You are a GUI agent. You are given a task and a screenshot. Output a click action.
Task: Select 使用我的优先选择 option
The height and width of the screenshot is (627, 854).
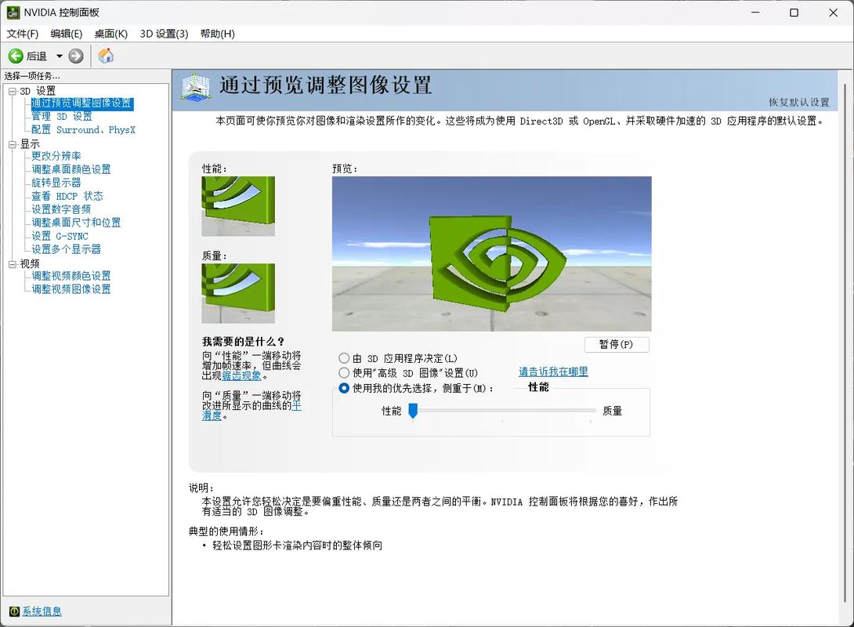click(x=344, y=388)
